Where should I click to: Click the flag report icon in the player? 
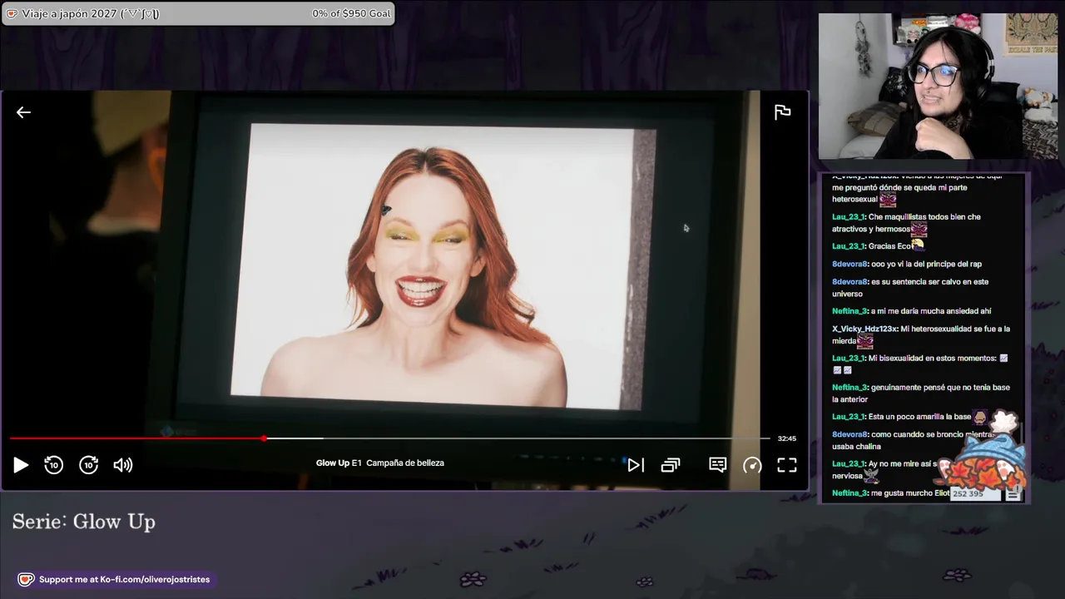point(782,112)
